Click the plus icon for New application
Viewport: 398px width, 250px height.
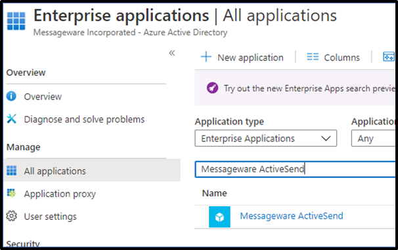[206, 57]
